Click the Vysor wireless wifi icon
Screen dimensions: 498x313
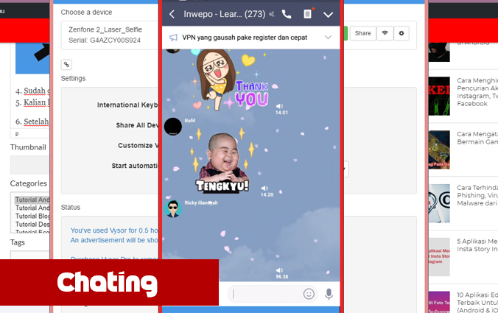385,33
